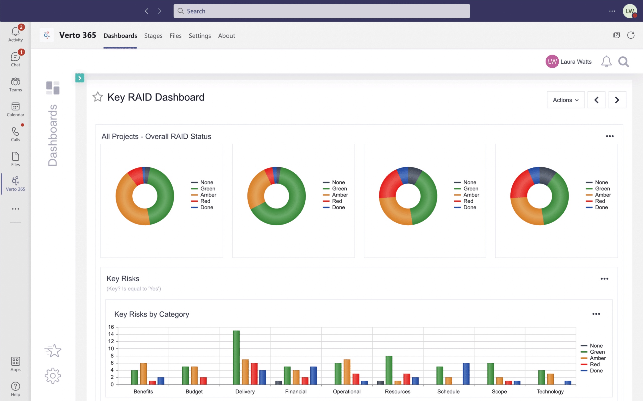The image size is (643, 401).
Task: Toggle Green series in bar chart legend
Action: [597, 352]
